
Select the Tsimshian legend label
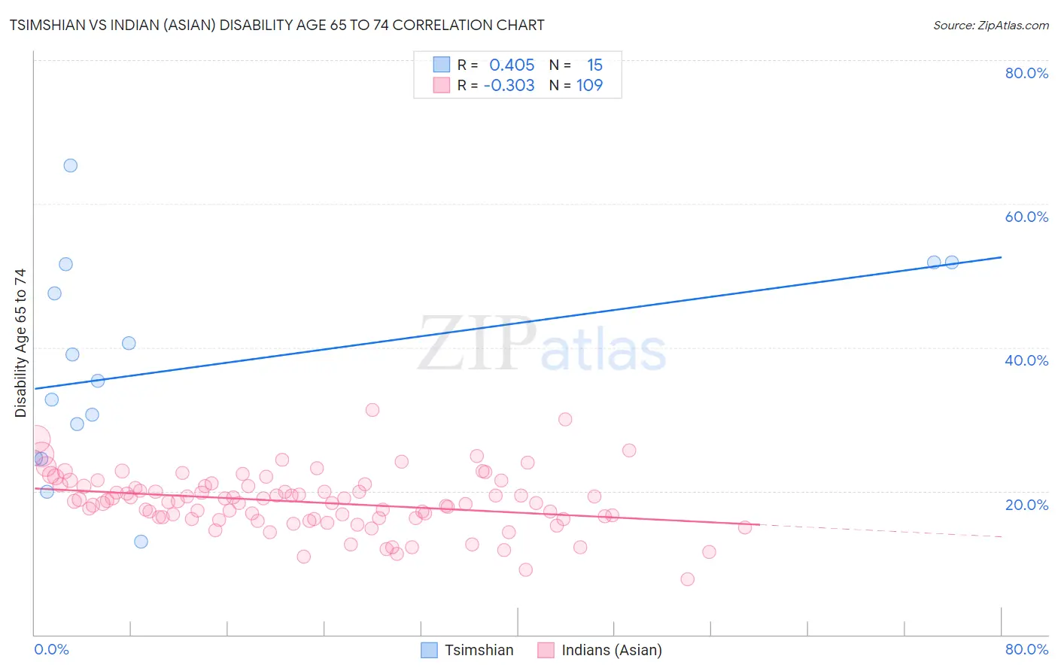(479, 650)
